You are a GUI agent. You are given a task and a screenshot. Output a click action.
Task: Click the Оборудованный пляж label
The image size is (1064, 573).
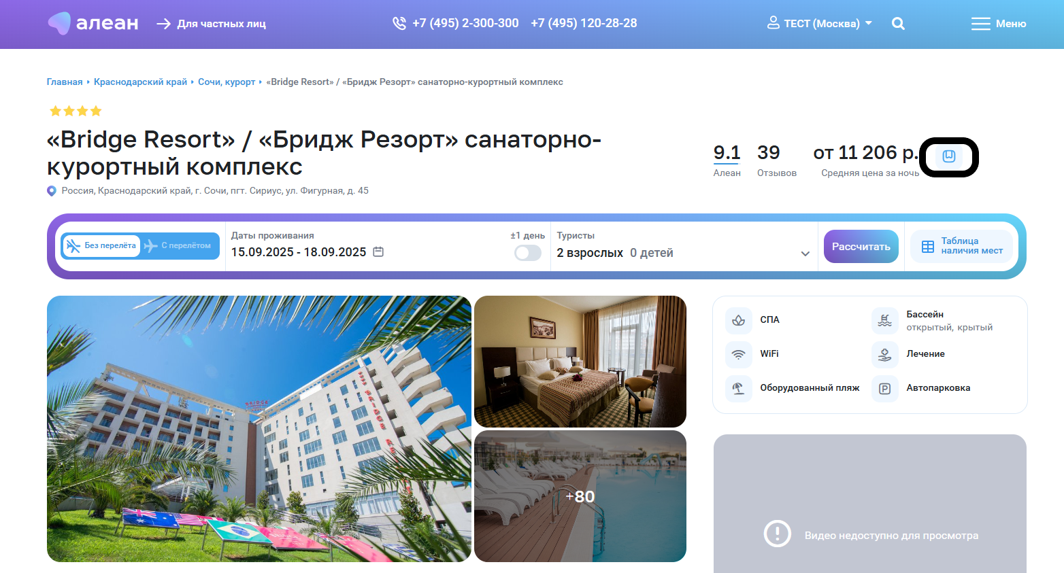coord(810,388)
